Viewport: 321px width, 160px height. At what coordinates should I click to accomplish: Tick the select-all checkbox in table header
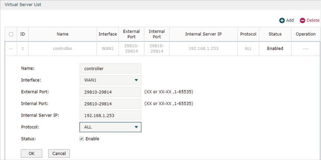(11, 34)
